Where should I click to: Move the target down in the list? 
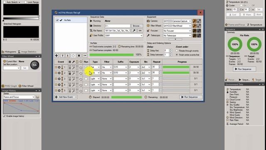click(68, 55)
